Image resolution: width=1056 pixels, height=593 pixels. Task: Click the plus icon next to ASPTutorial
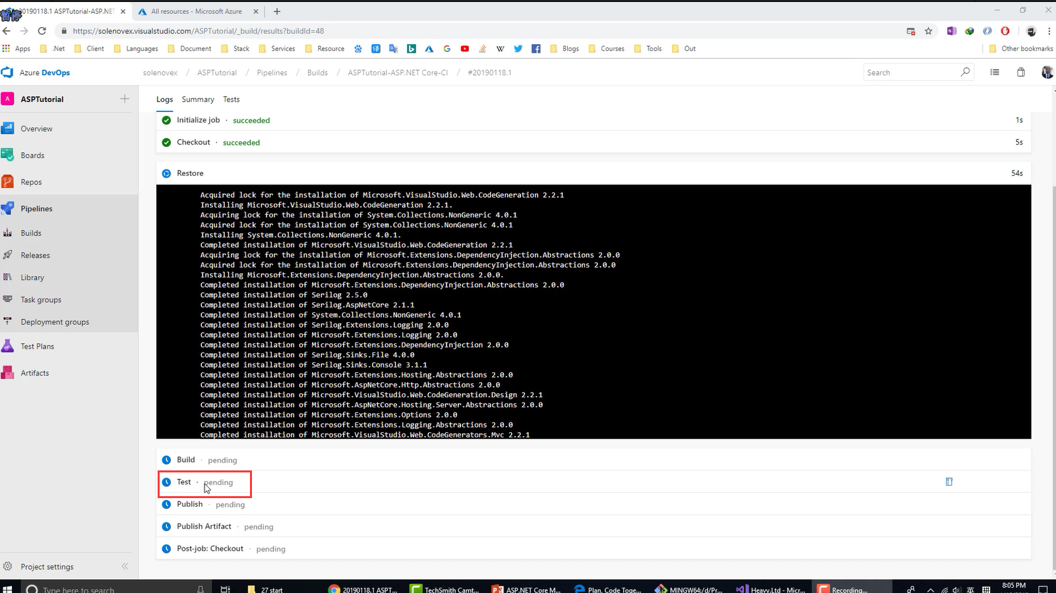pyautogui.click(x=125, y=99)
